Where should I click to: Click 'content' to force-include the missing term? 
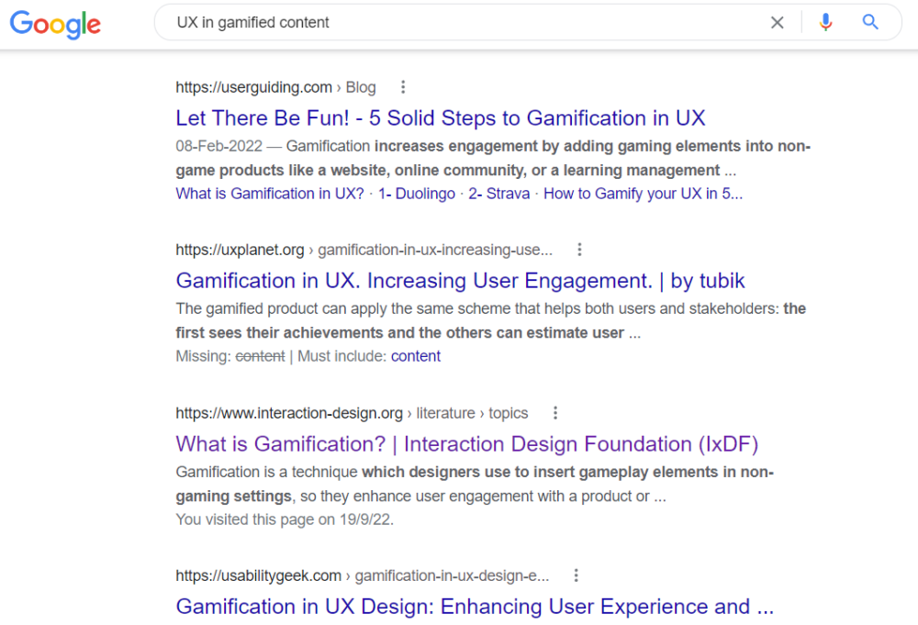coord(415,356)
